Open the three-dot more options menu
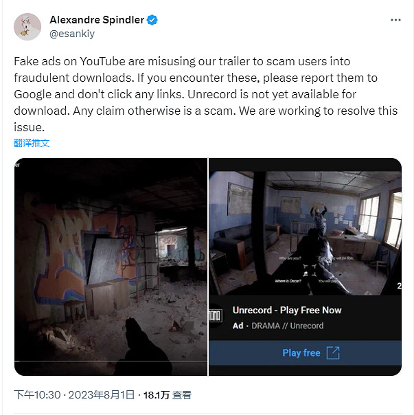Screen dimensions: 414x415 tap(395, 20)
